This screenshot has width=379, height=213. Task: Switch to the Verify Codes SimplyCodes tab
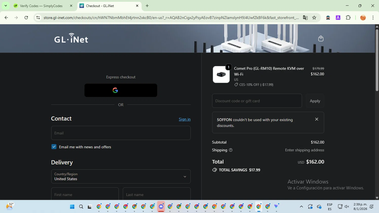41,6
